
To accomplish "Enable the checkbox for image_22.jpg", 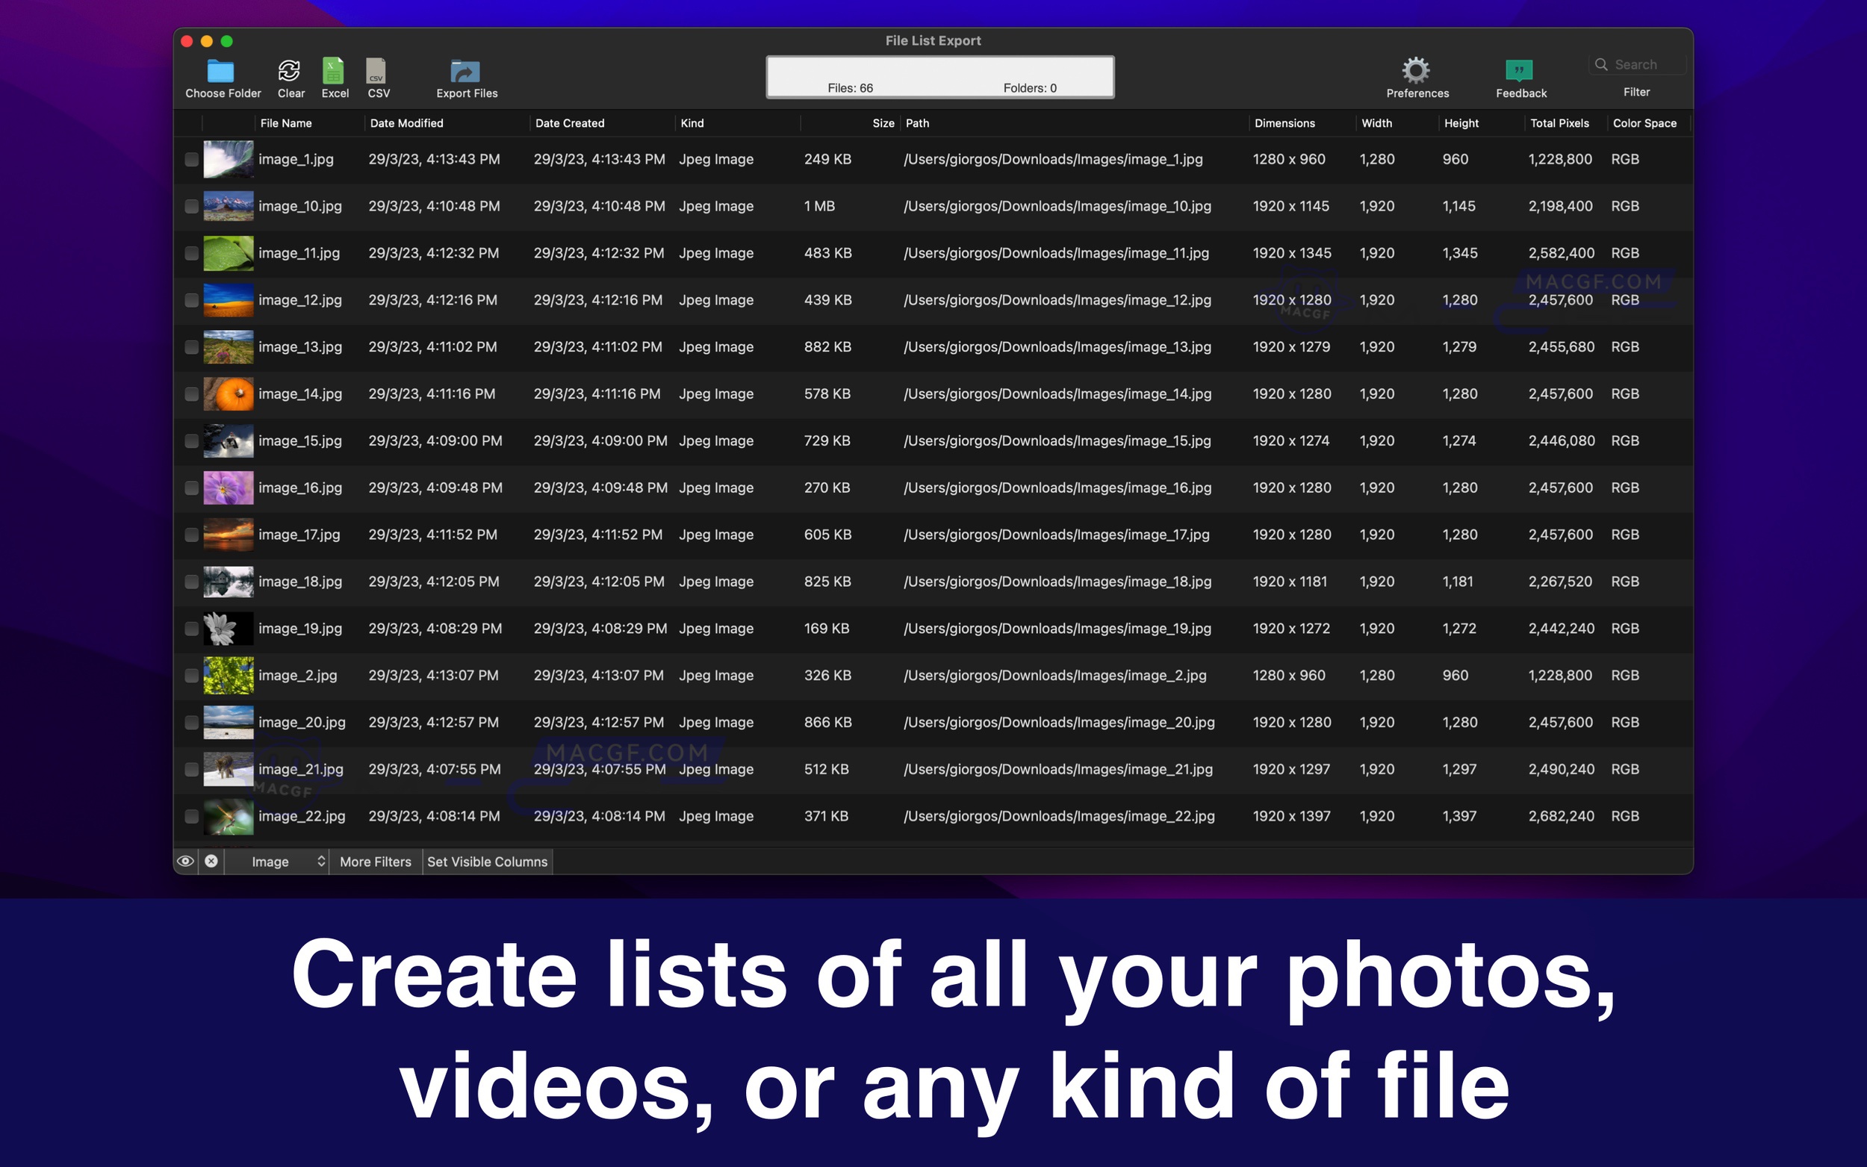I will [x=191, y=816].
